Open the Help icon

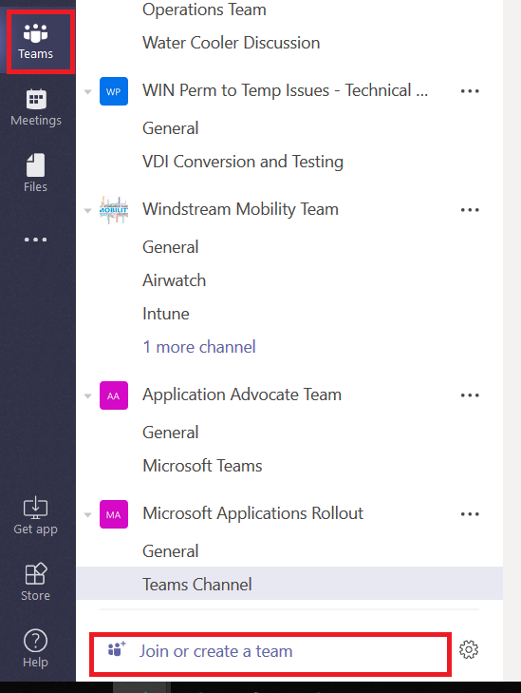pyautogui.click(x=36, y=641)
